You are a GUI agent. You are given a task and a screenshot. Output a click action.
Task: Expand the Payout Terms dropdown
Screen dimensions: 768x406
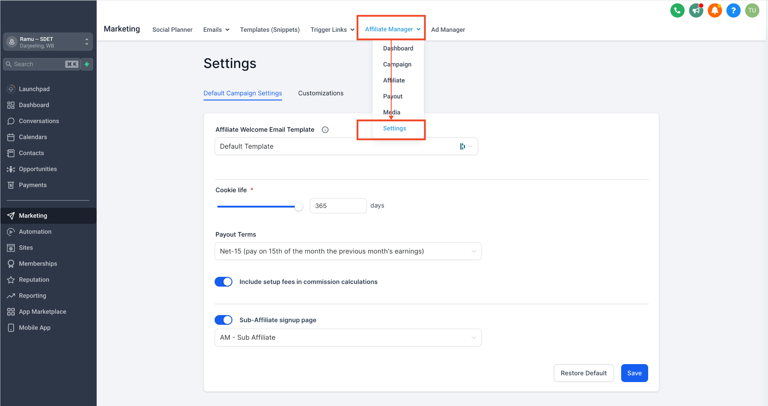click(348, 251)
